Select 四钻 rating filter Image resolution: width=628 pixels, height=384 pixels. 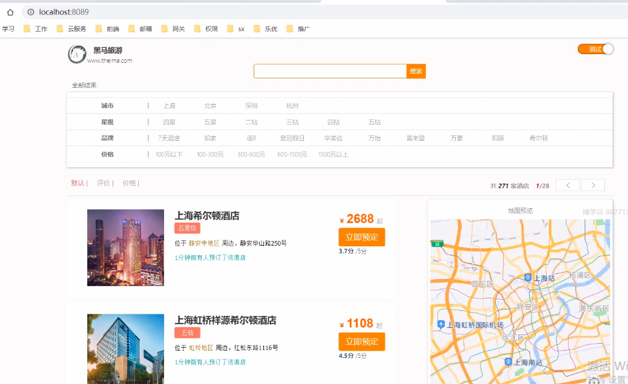333,122
